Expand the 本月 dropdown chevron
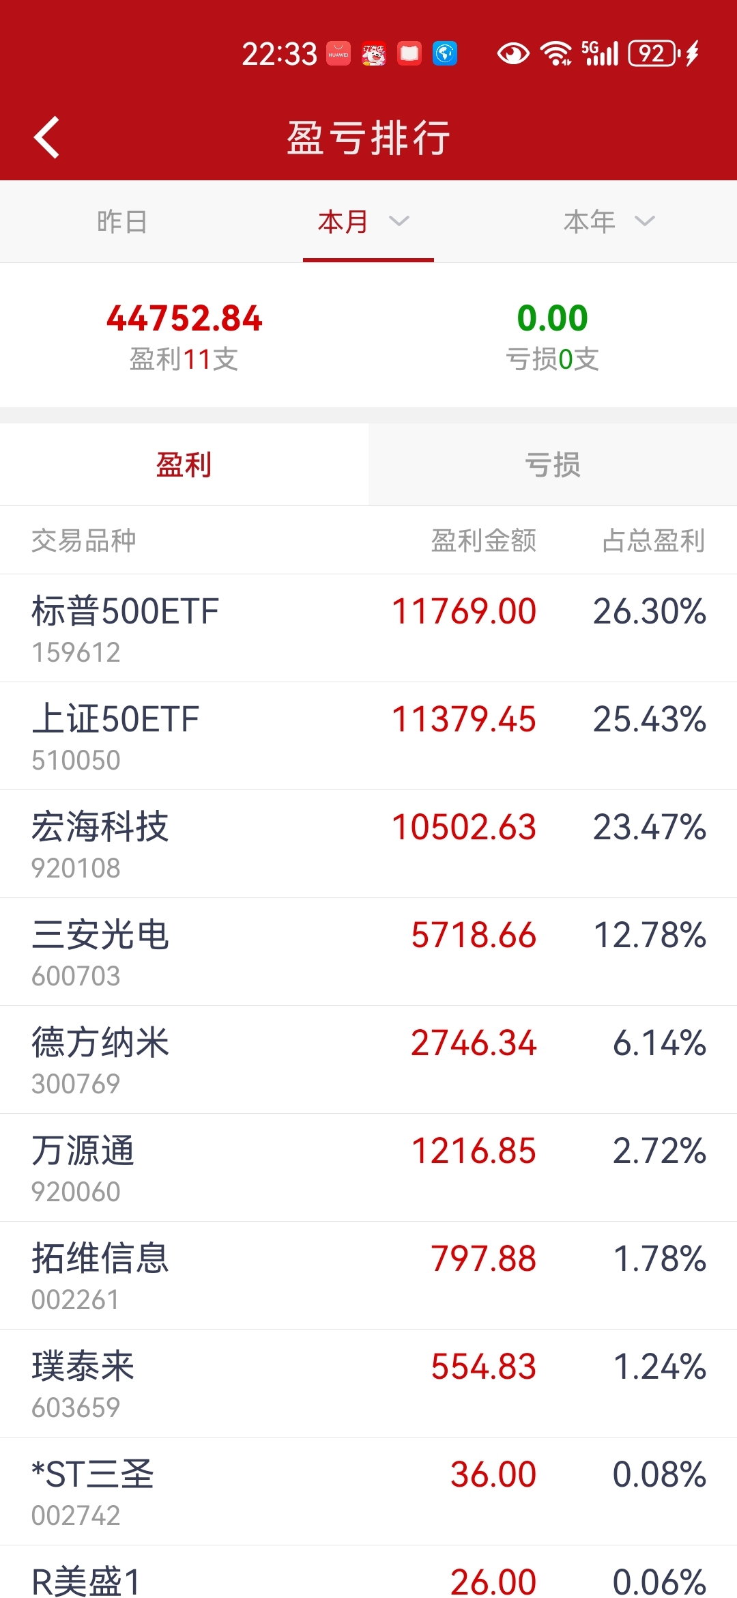Image resolution: width=737 pixels, height=1598 pixels. [x=399, y=221]
